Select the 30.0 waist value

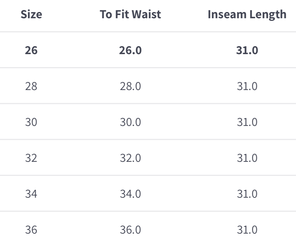pyautogui.click(x=130, y=122)
